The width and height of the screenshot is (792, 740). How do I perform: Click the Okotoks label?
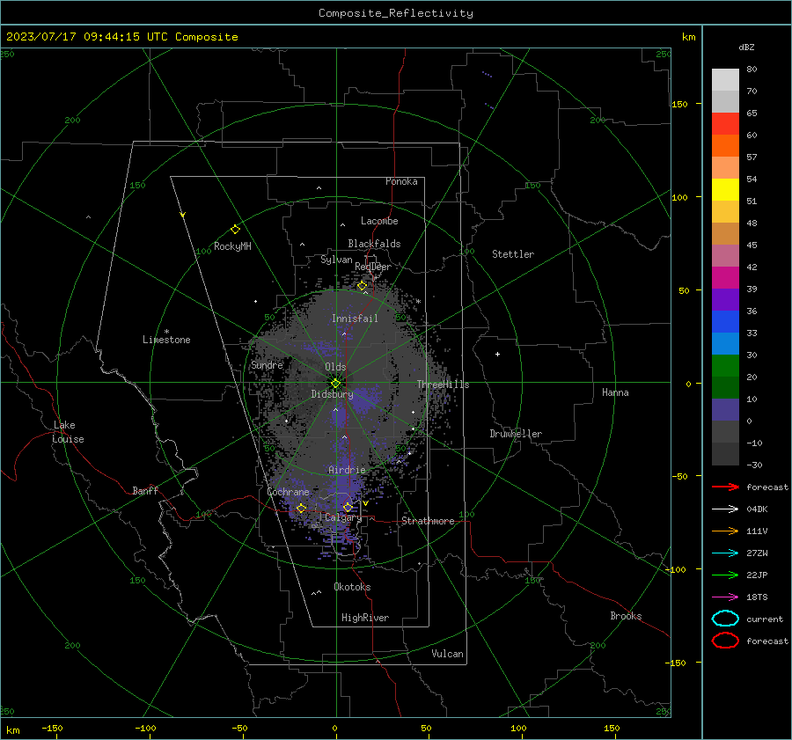pyautogui.click(x=352, y=587)
